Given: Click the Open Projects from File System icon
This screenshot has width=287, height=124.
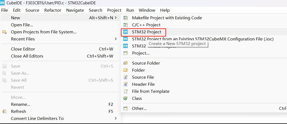Looking at the screenshot, I should click(4, 32).
